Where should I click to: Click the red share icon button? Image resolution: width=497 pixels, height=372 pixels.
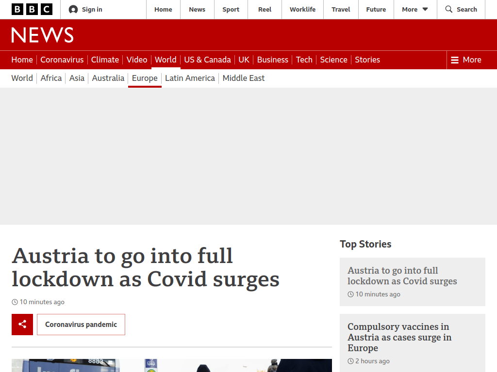click(x=22, y=324)
